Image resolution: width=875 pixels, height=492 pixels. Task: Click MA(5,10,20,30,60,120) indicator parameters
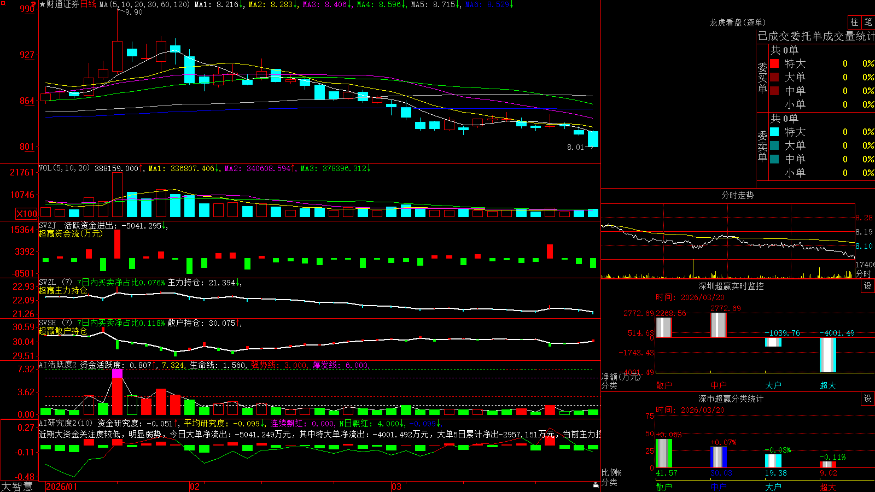(144, 4)
